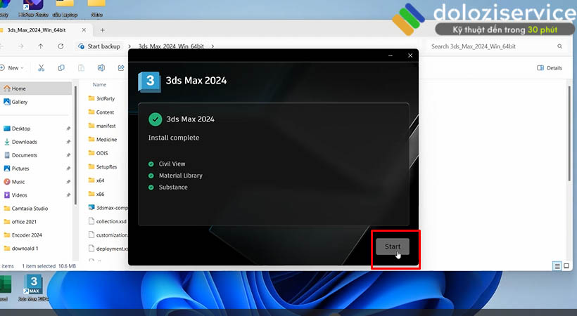Click the Share icon in toolbar
The width and height of the screenshot is (577, 316).
(120, 68)
